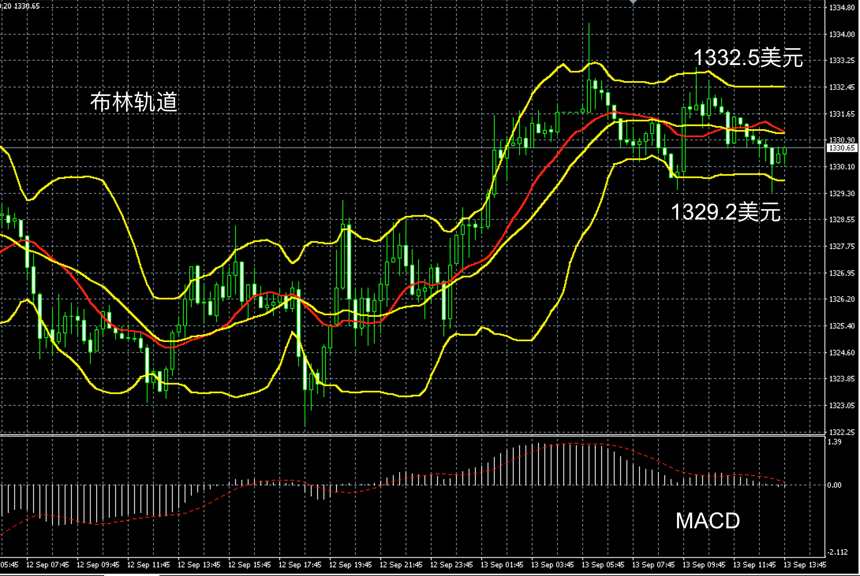The height and width of the screenshot is (576, 860).
Task: Click MACD scale value 1.39
Action: pos(835,442)
